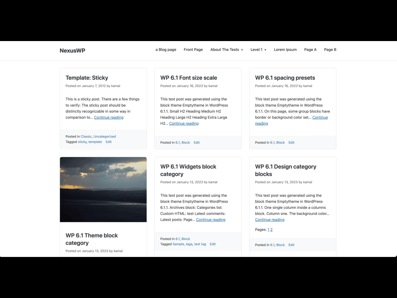Open the NexusWP site homepage link
Viewport: 397px width, 298px height.
pos(72,50)
